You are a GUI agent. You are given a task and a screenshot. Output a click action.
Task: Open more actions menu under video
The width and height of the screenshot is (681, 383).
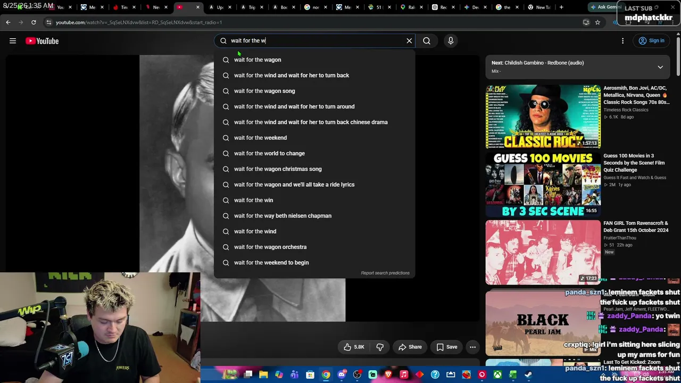click(x=472, y=347)
